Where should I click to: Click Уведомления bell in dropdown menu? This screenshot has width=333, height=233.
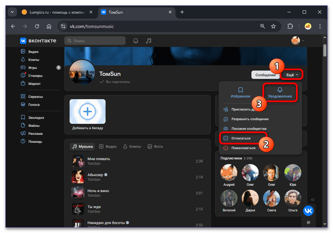click(x=280, y=93)
